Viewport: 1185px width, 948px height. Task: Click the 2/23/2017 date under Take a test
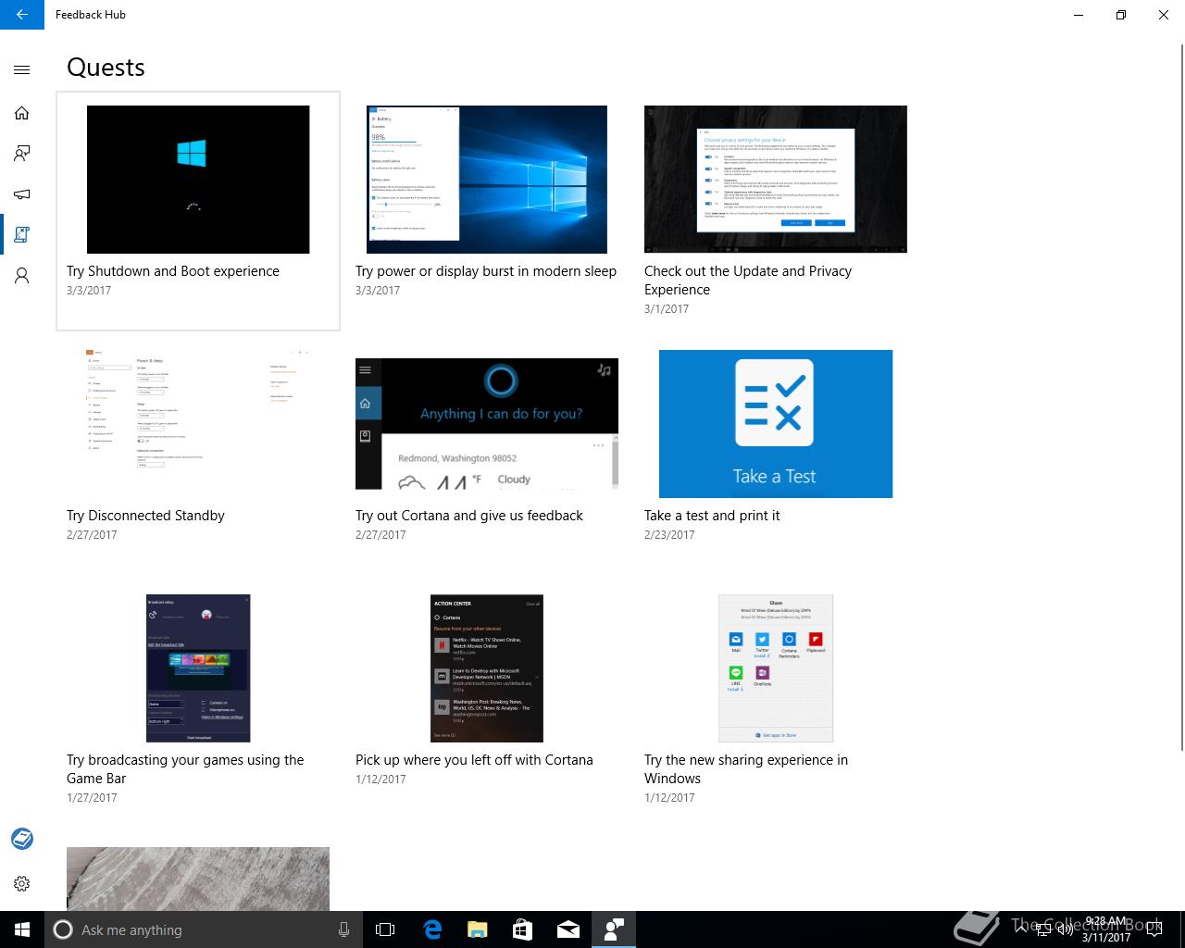669,535
